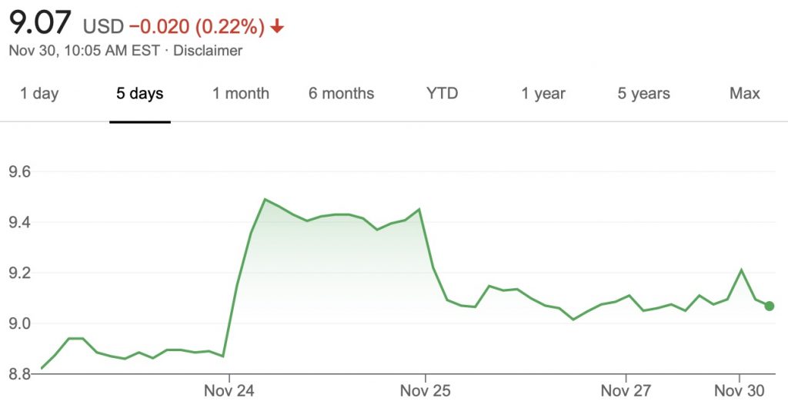Switch to the 5 days range
Viewport: 788px width, 411px height.
(x=139, y=94)
